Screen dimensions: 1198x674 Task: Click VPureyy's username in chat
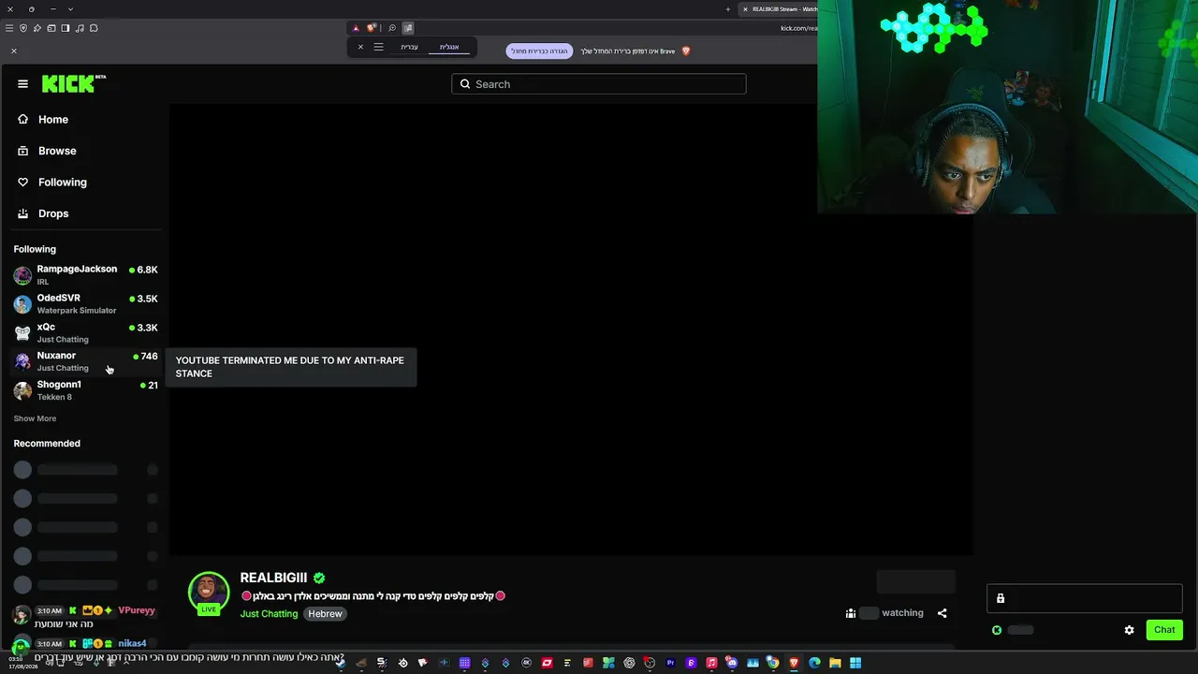click(137, 610)
